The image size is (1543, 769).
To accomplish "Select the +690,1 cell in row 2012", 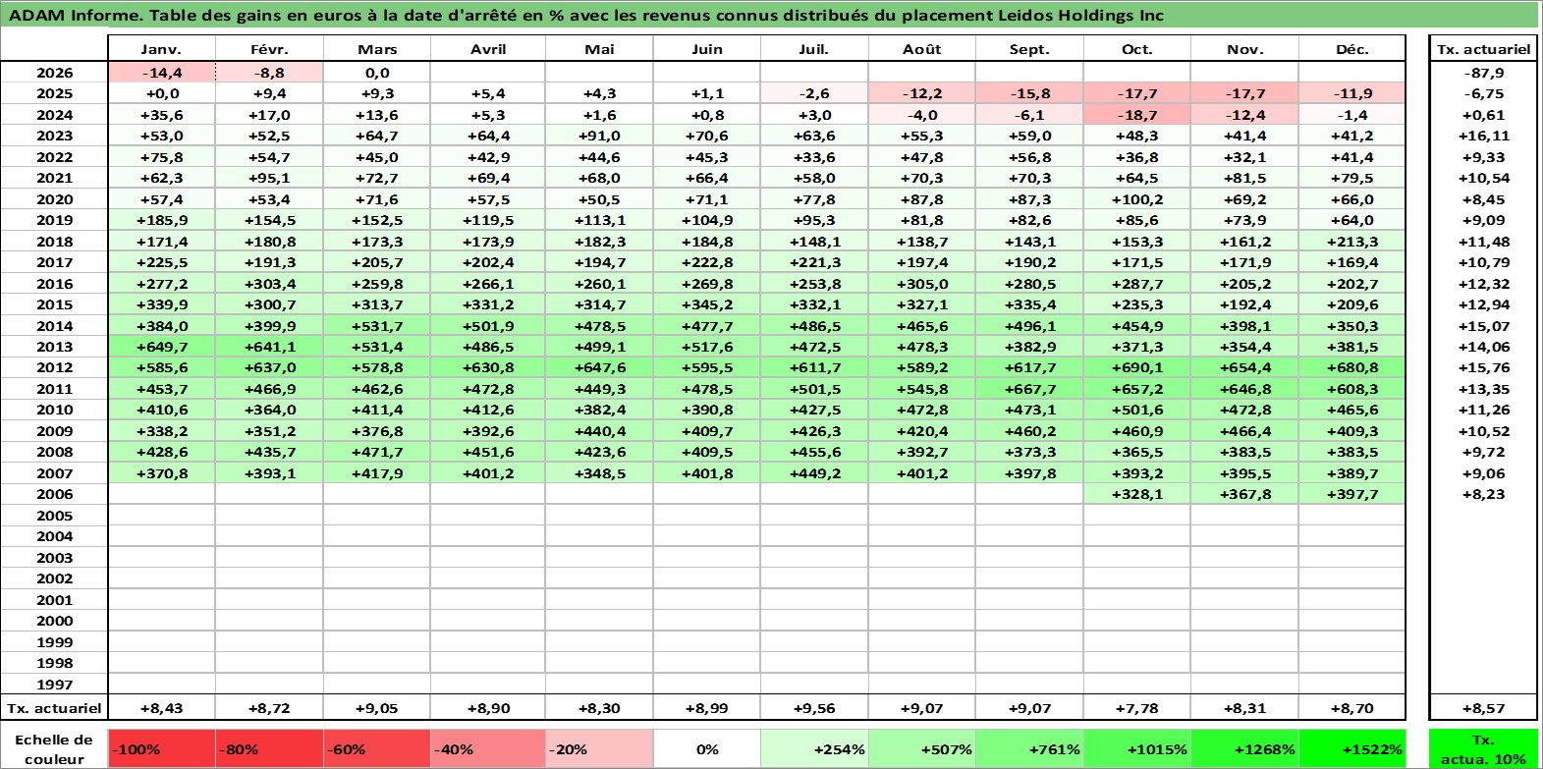I will (x=1136, y=367).
